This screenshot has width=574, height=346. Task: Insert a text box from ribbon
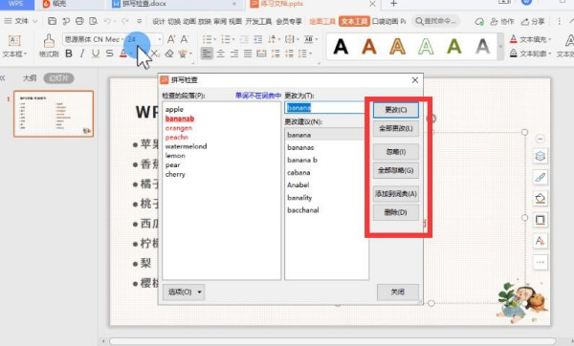(14, 45)
